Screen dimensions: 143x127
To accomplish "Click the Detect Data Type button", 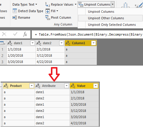I will coord(28,11).
